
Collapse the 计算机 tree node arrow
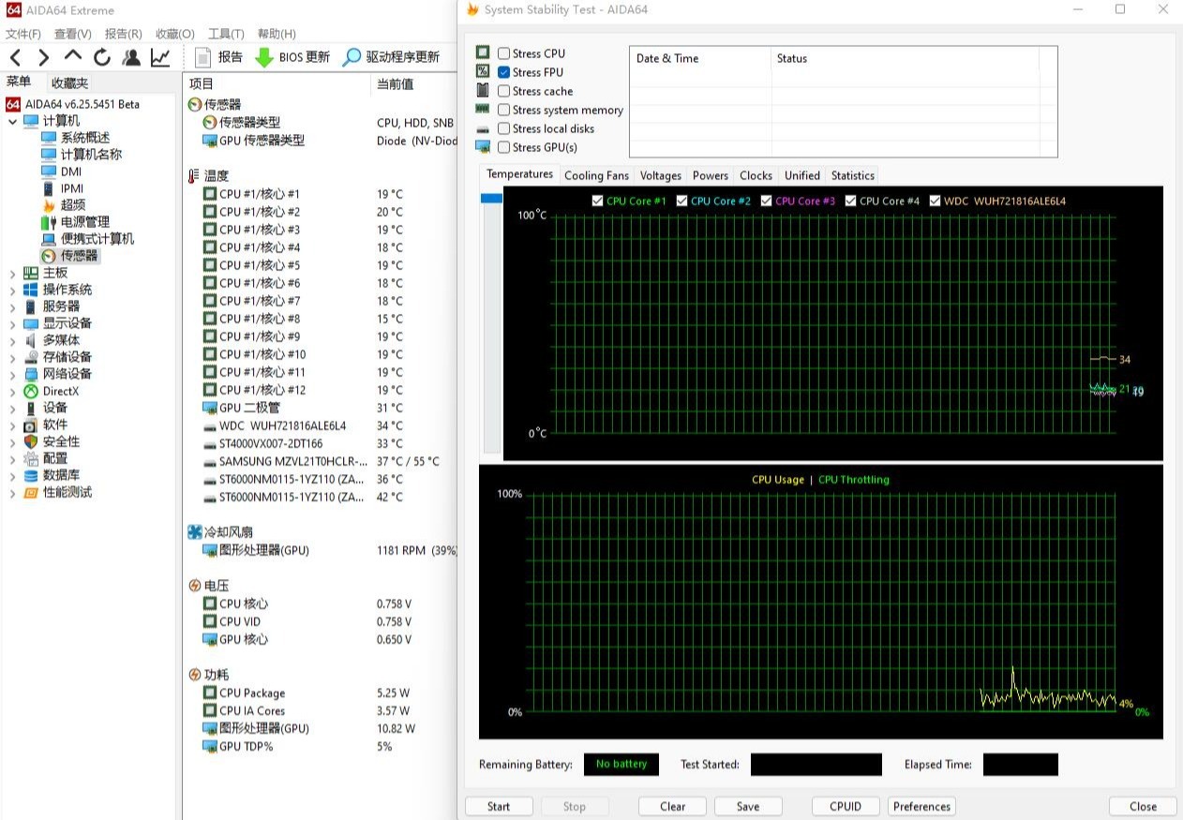tap(12, 121)
